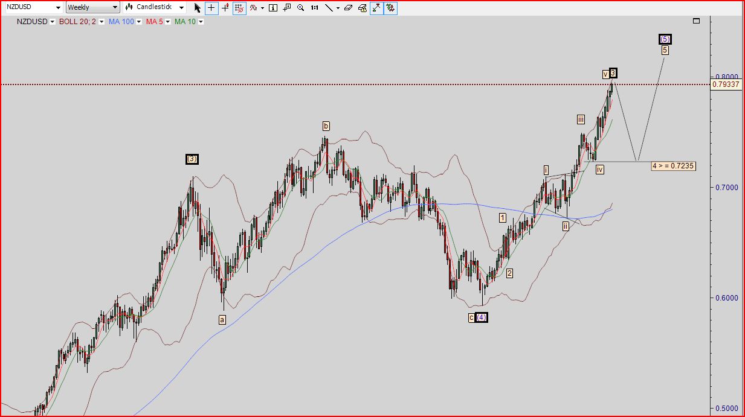
Task: Open the Candlestick chart type dropdown
Action: [x=155, y=7]
